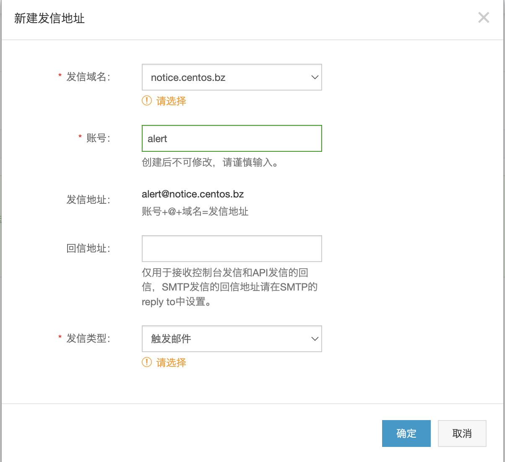The width and height of the screenshot is (505, 462).
Task: Open the 发信域名 dropdown showing notice.centos.bz
Action: coord(226,77)
